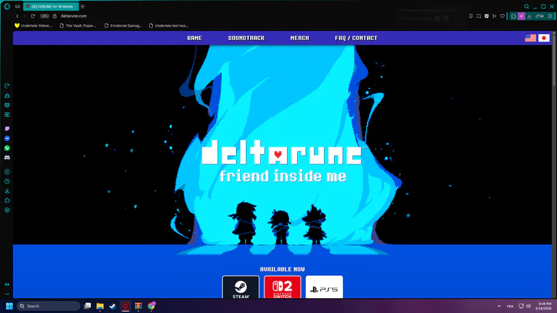The image size is (557, 313).
Task: Open File Explorer from the taskbar
Action: 100,306
